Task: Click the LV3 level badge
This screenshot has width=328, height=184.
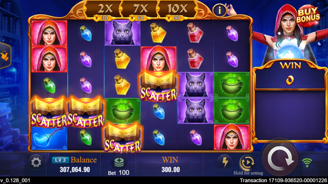Action: coord(60,160)
